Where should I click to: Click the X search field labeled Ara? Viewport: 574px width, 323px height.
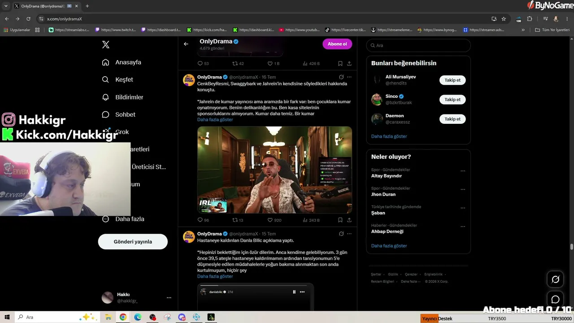click(418, 45)
